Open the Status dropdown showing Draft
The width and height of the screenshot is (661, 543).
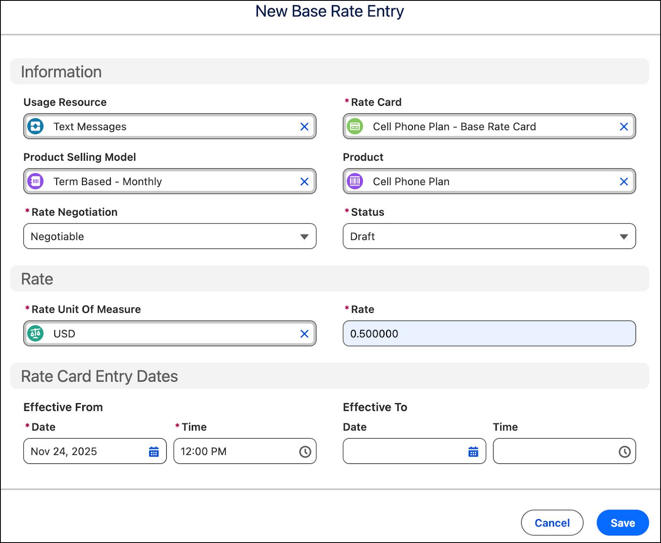click(489, 236)
